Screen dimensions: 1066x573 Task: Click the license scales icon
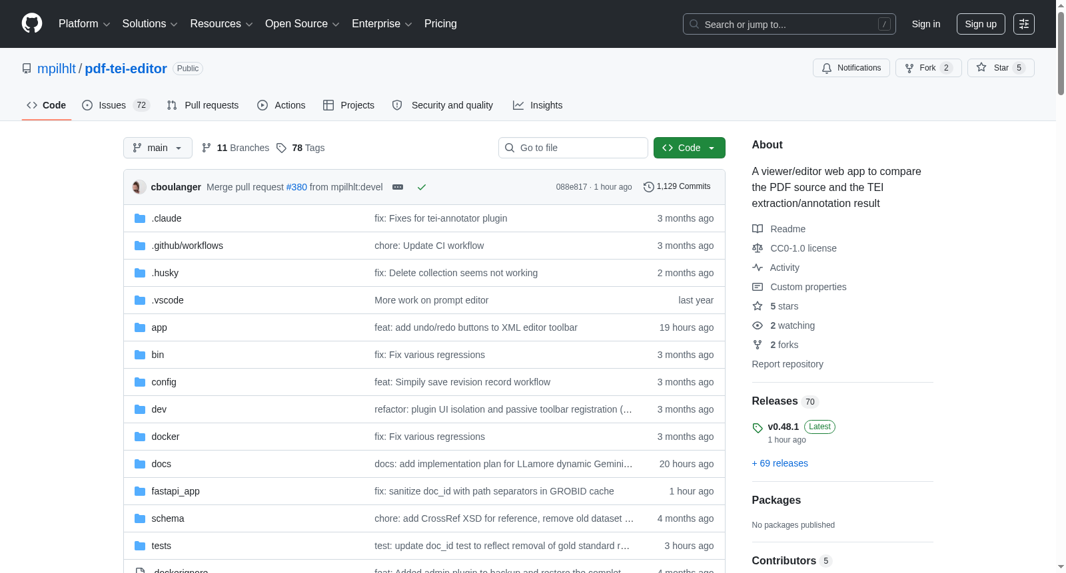pyautogui.click(x=758, y=248)
